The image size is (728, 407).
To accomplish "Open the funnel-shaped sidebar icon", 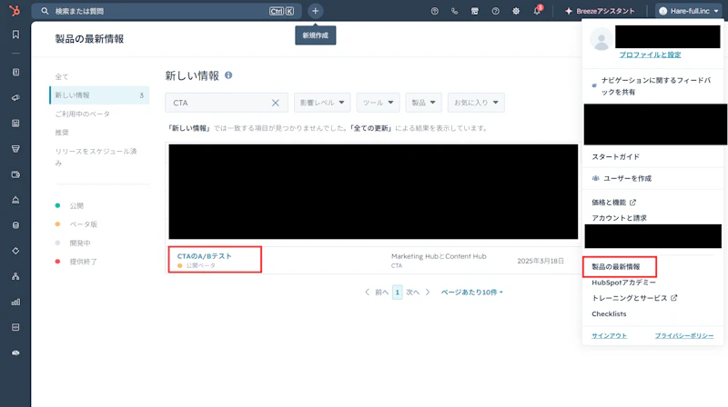I will (15, 149).
